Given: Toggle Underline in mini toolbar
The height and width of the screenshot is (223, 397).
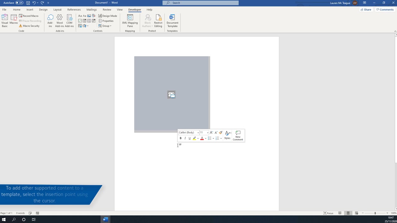Looking at the screenshot, I should coord(190,138).
